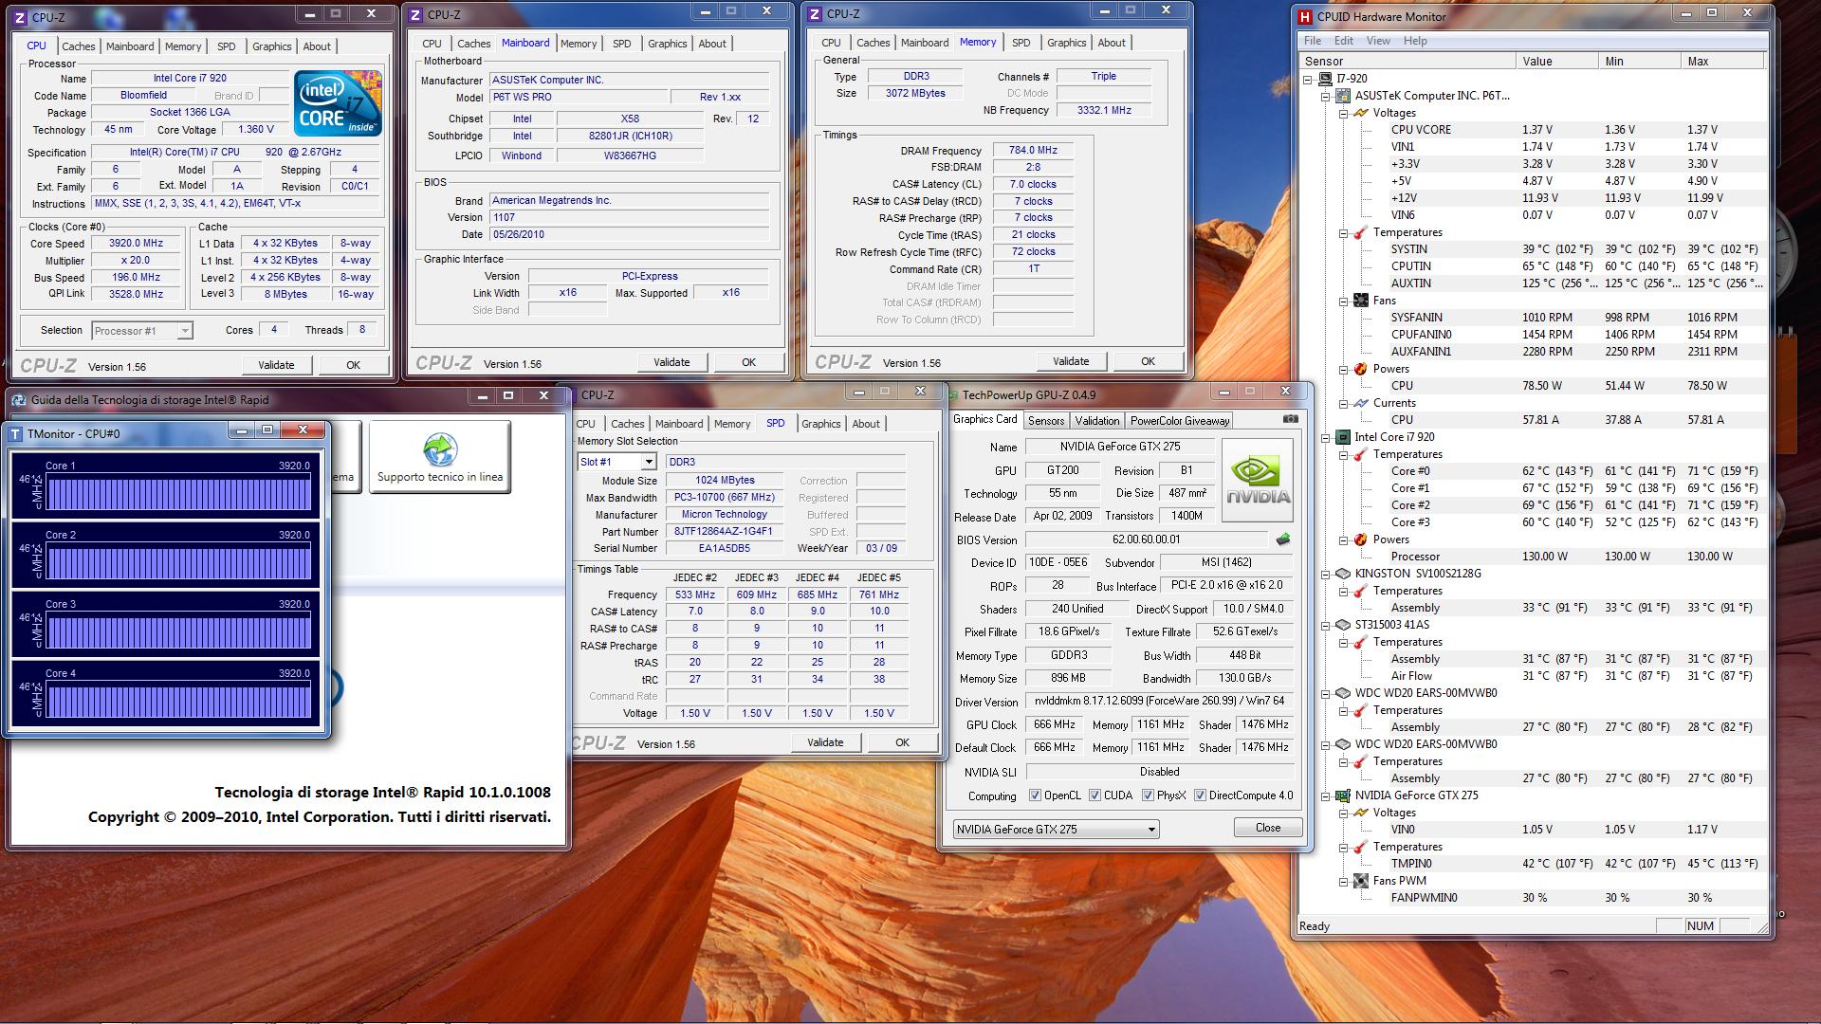Toggle the CUDA checkbox in GPU-Z
This screenshot has height=1024, width=1821.
coord(1095,795)
